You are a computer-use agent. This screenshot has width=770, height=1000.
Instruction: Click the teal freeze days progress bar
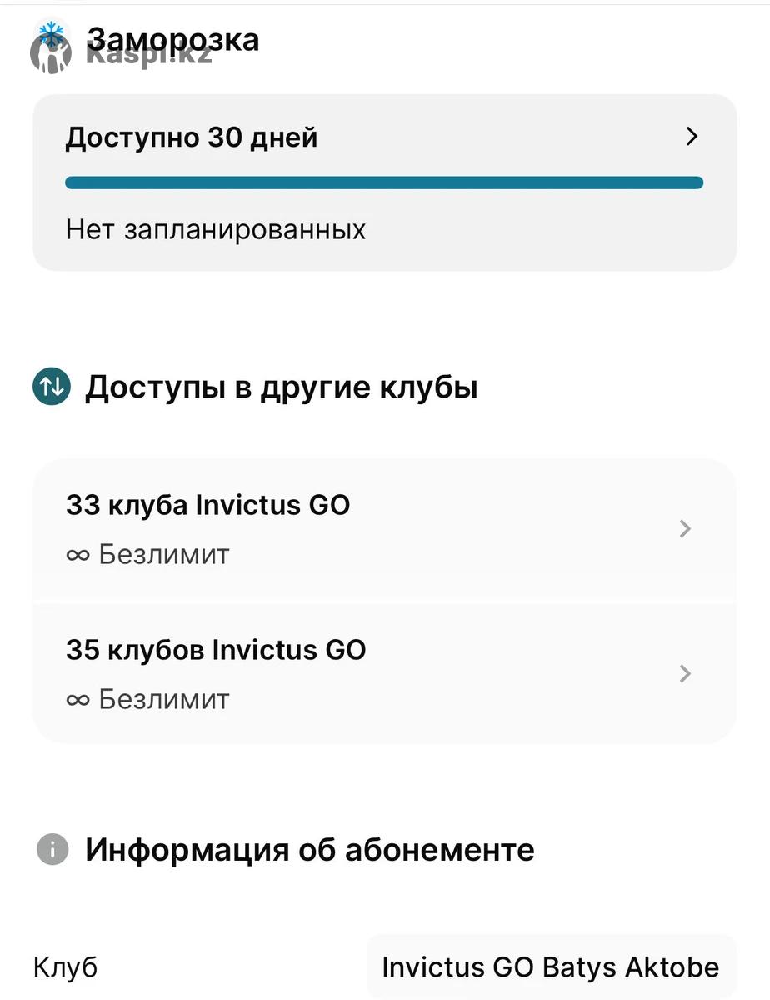point(384,182)
